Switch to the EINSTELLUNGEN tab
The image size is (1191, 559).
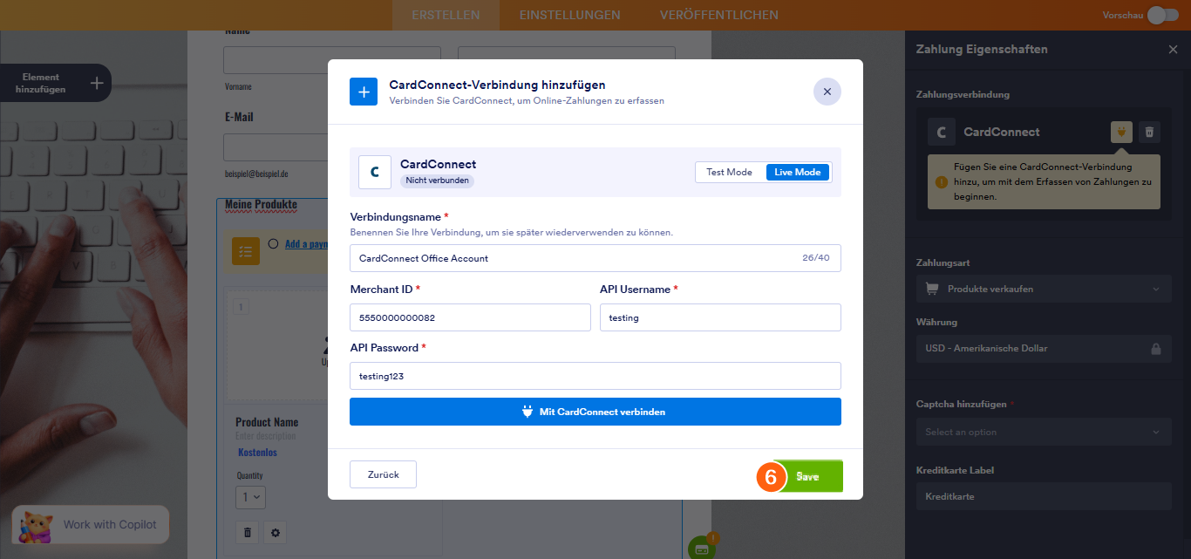click(x=570, y=15)
